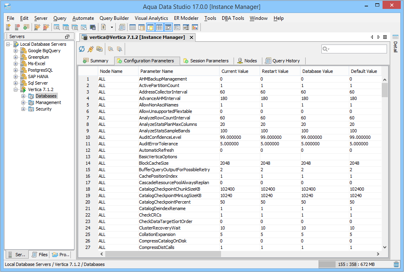This screenshot has width=404, height=272.
Task: Expand the Security folder node
Action: coord(23,109)
